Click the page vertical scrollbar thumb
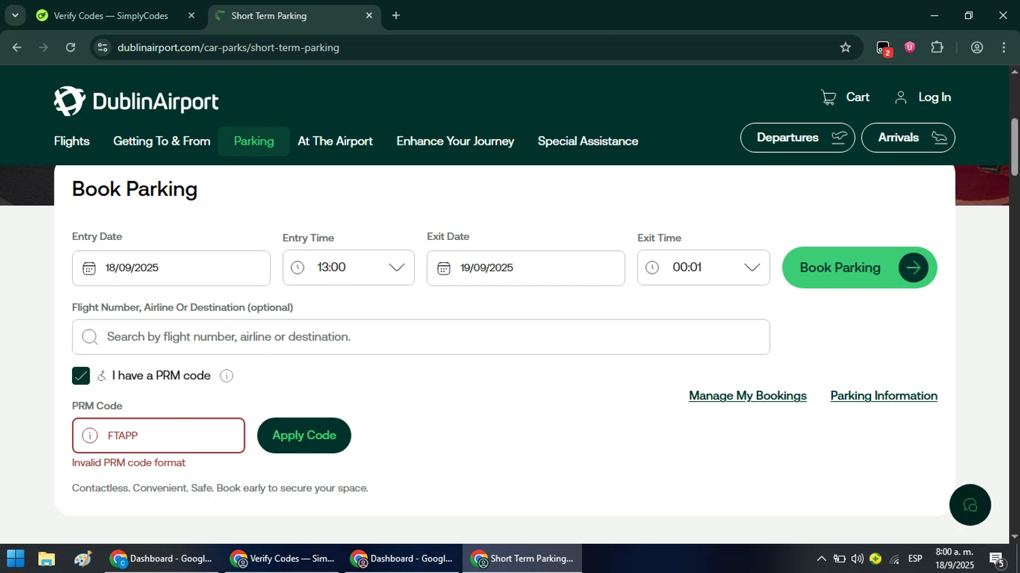 pos(1015,146)
